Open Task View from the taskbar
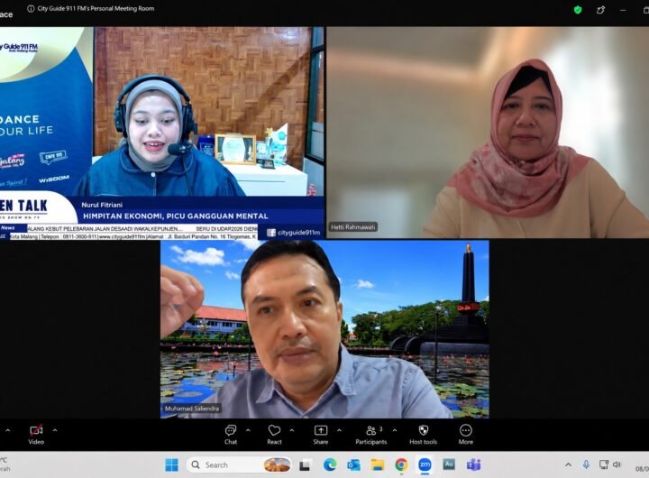This screenshot has height=478, width=649. point(305,465)
